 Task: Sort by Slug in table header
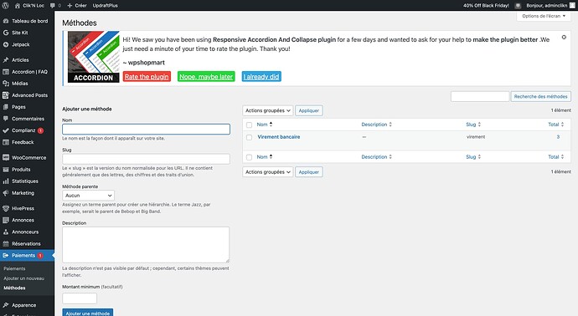(x=473, y=125)
